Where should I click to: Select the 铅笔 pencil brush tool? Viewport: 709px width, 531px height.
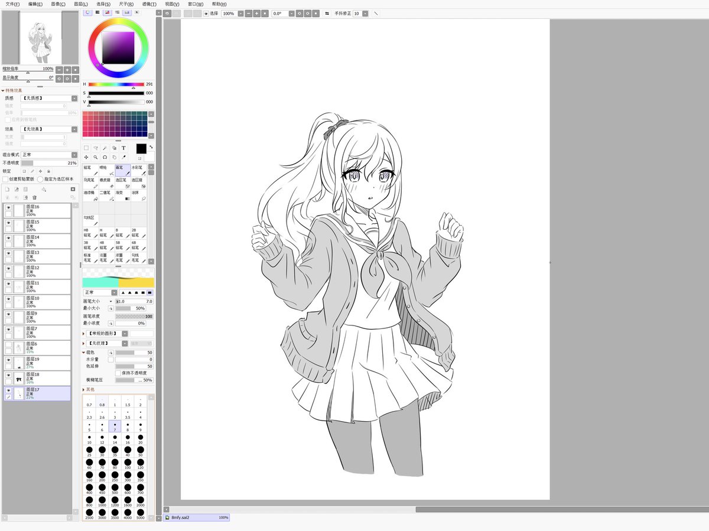(x=90, y=170)
